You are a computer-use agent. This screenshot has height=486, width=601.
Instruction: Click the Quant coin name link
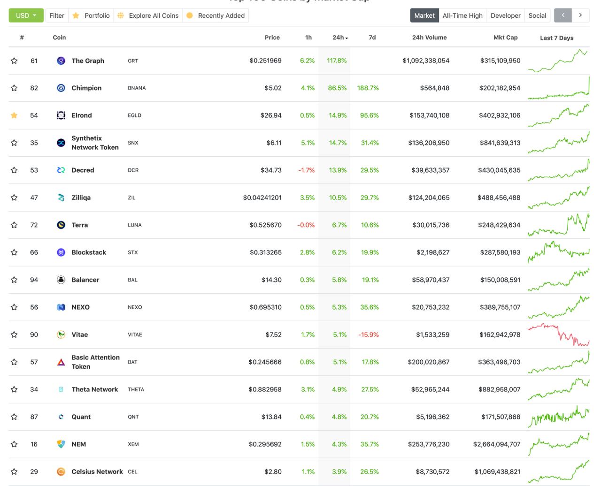81,417
